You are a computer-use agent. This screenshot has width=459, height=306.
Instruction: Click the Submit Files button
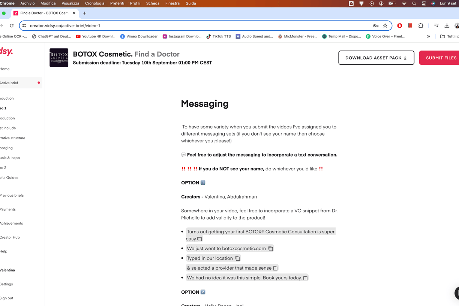click(x=439, y=58)
